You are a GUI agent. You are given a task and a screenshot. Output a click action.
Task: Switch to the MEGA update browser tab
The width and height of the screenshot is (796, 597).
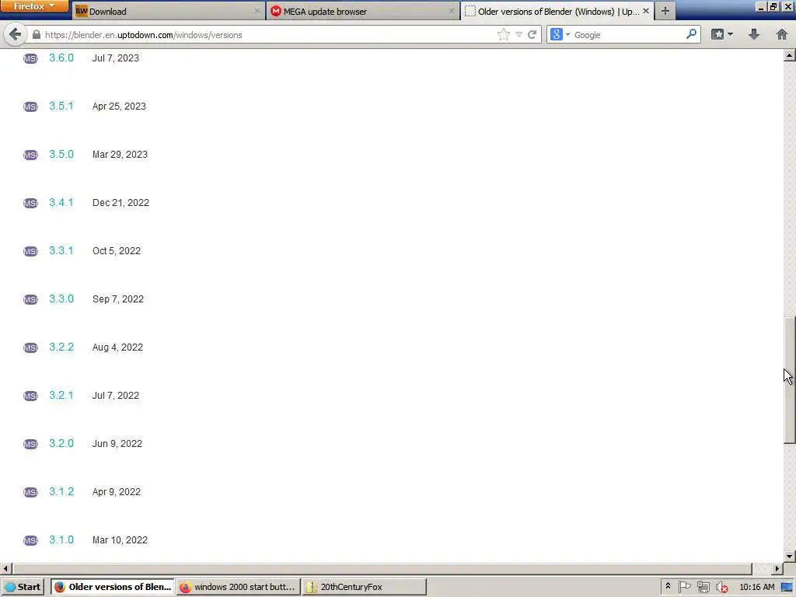point(362,11)
